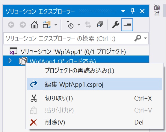166x132 pixels.
Task: Click the Visual Studio solution icon
Action: (x=13, y=51)
